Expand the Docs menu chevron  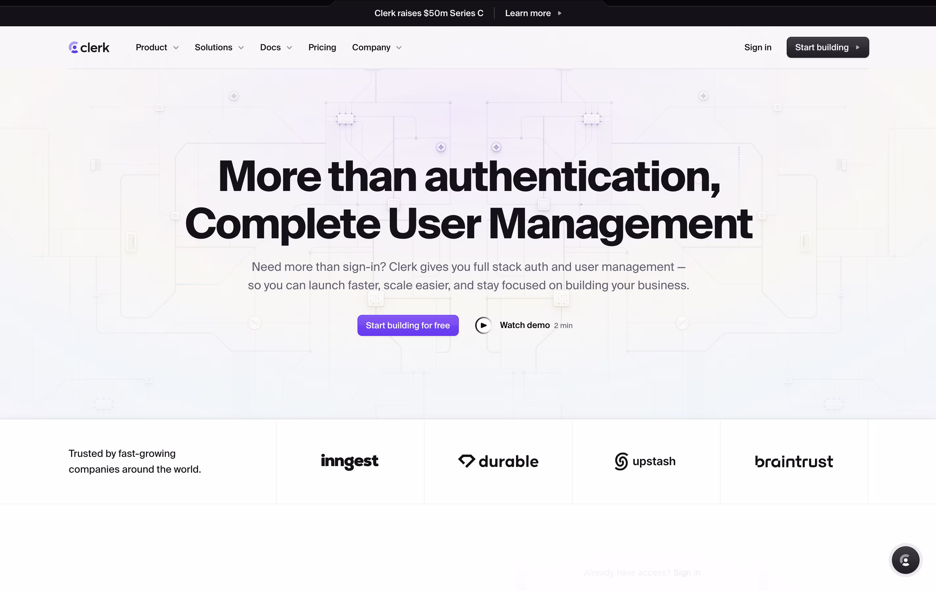tap(289, 48)
